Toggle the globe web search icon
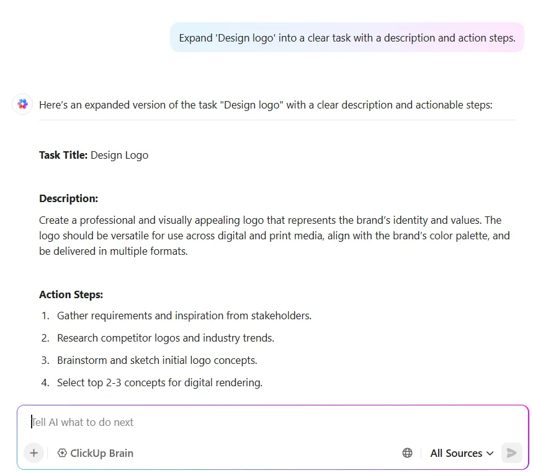 coord(407,453)
